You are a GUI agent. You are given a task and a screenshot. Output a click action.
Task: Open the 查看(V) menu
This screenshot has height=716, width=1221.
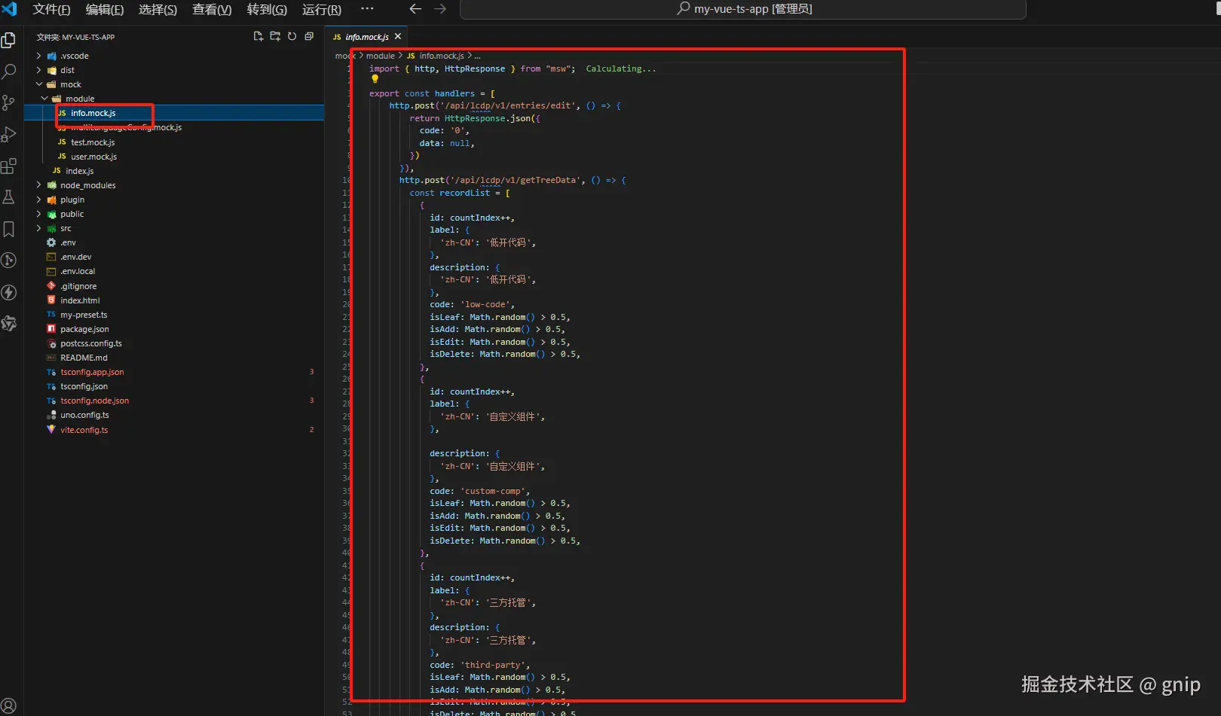212,9
